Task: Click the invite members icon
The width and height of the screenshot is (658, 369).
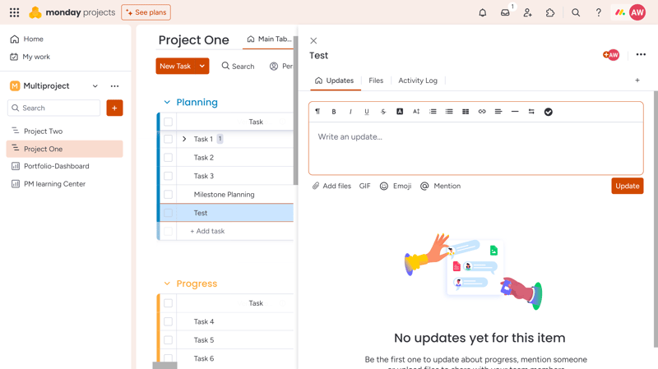Action: click(527, 12)
